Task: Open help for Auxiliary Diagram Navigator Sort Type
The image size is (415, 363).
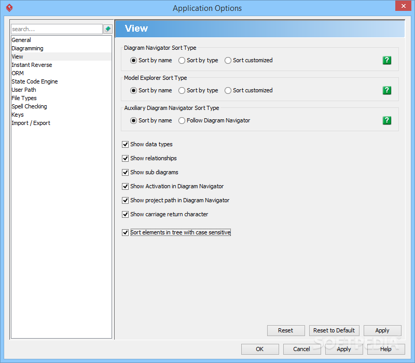Action: 386,120
